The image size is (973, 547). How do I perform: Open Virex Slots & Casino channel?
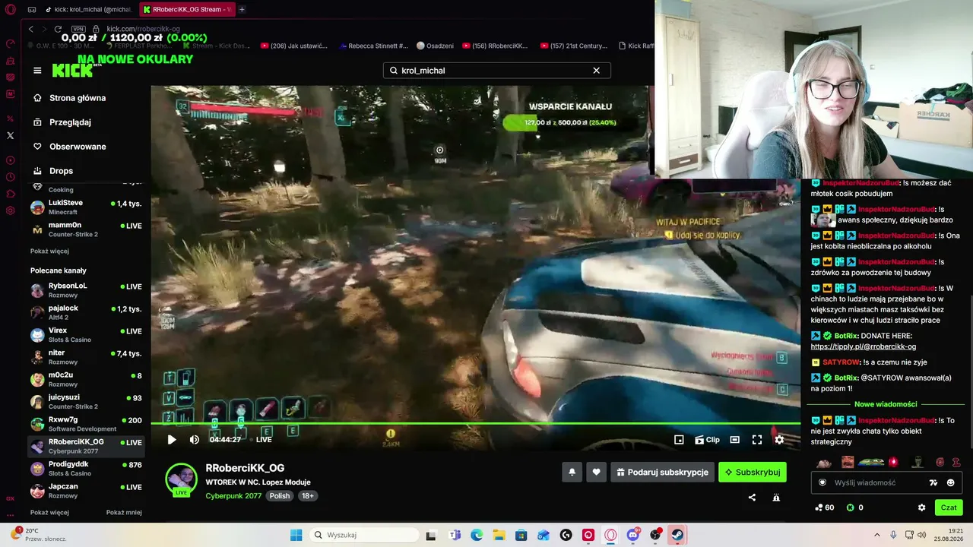[x=86, y=335]
